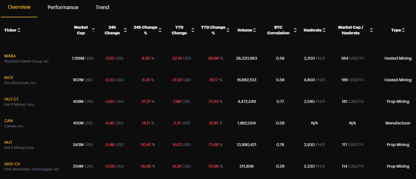Click HUT market cap 343M USD
This screenshot has height=179, width=416.
83,145
